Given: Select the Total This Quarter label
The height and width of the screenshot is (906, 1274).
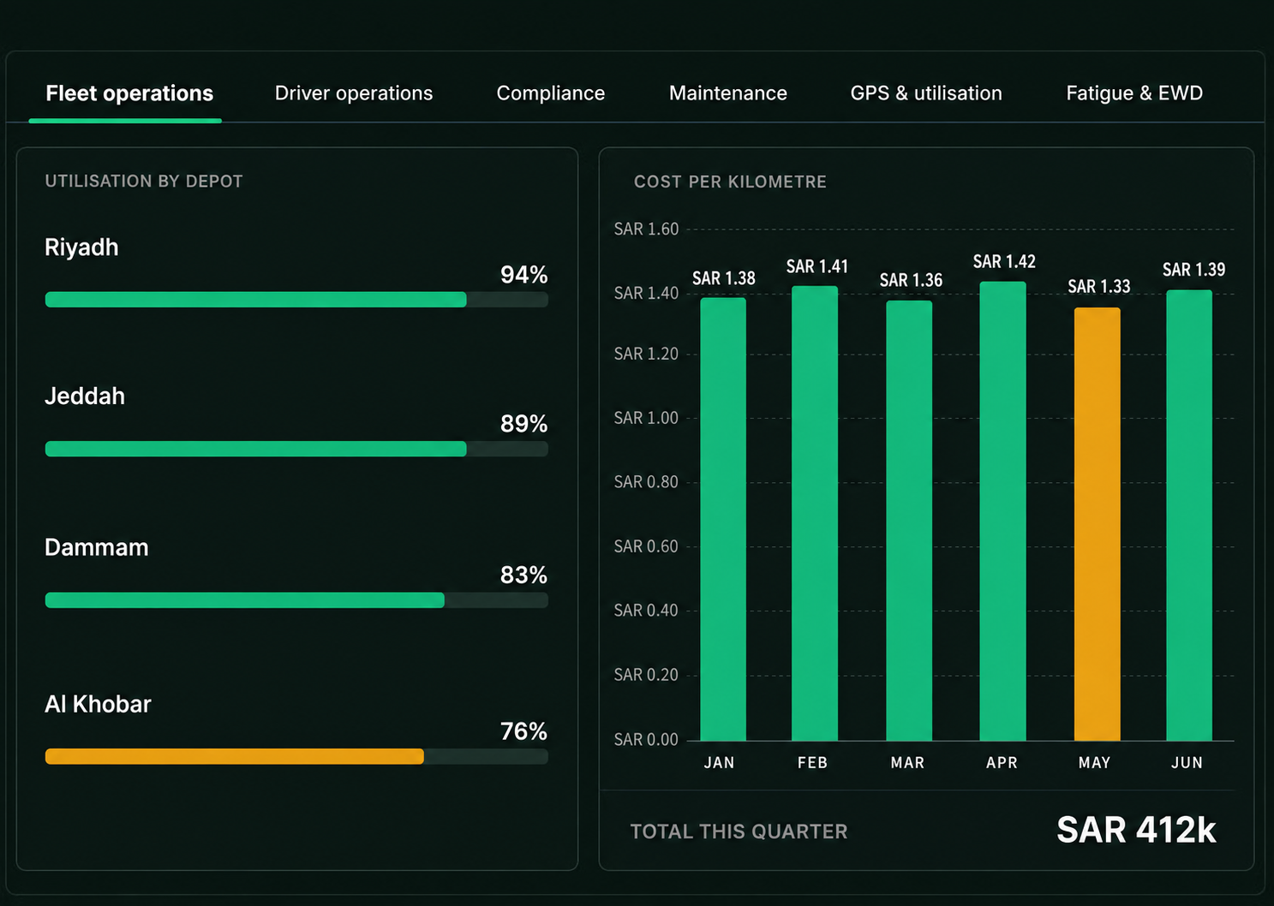Looking at the screenshot, I should pos(739,831).
